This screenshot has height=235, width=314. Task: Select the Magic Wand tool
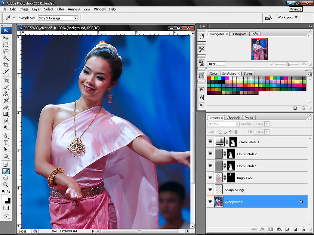click(x=6, y=58)
